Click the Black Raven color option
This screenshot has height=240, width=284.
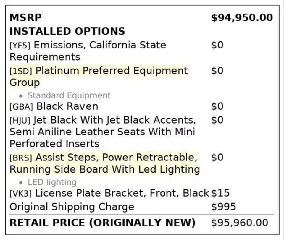pos(67,106)
